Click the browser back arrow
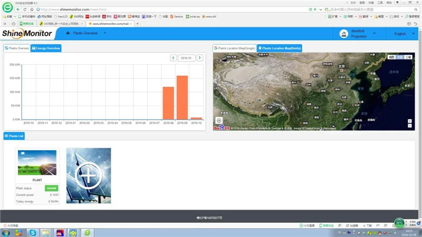Image resolution: width=422 pixels, height=237 pixels. [x=18, y=9]
